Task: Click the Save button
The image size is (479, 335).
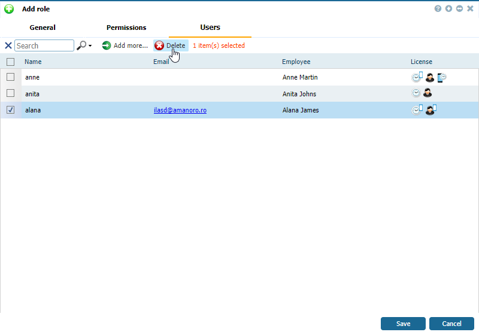Action: [x=403, y=324]
